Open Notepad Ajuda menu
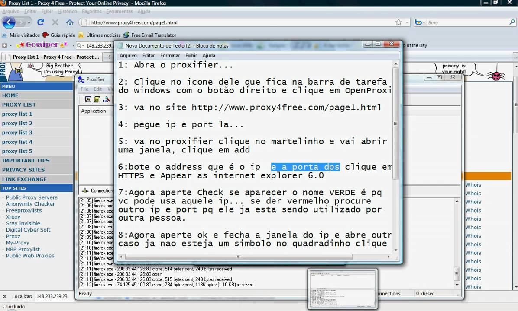The image size is (518, 311). 208,55
